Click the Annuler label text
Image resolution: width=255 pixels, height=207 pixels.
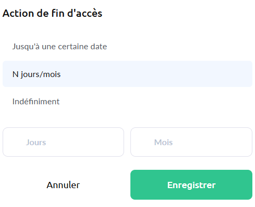click(63, 185)
